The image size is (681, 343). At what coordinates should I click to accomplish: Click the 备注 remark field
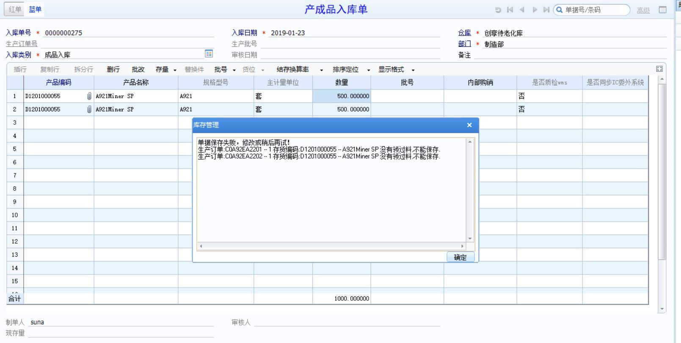[x=570, y=55]
